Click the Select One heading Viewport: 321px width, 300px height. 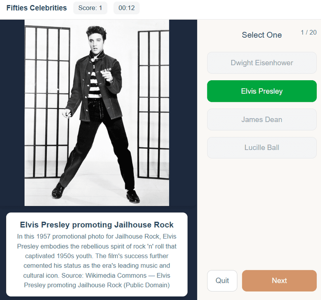pyautogui.click(x=262, y=35)
